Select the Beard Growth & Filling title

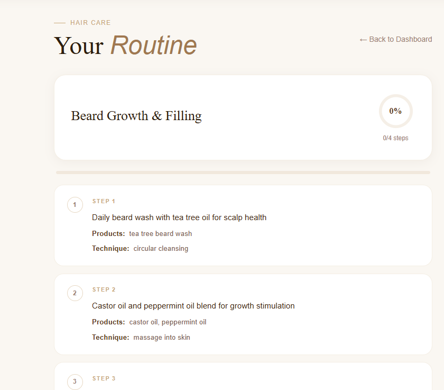(136, 116)
